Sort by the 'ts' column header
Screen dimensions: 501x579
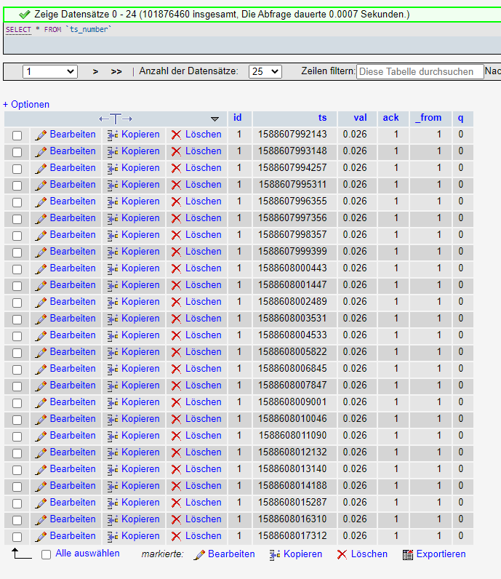pyautogui.click(x=322, y=118)
